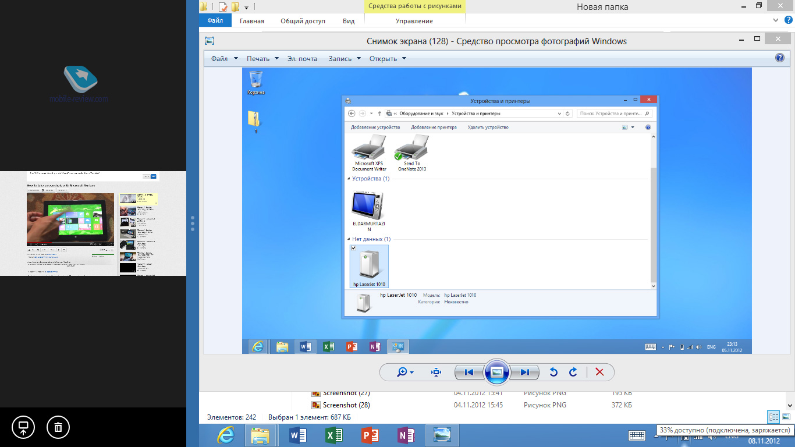Open Photo Viewer help question mark icon
This screenshot has width=795, height=447.
pos(780,58)
